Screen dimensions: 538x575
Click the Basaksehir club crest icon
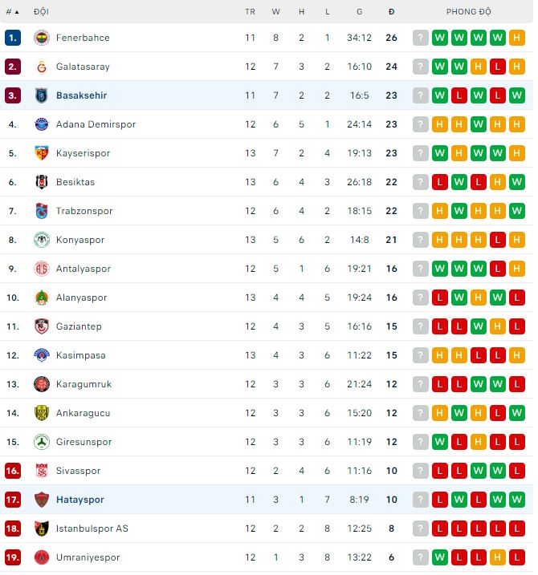(42, 95)
